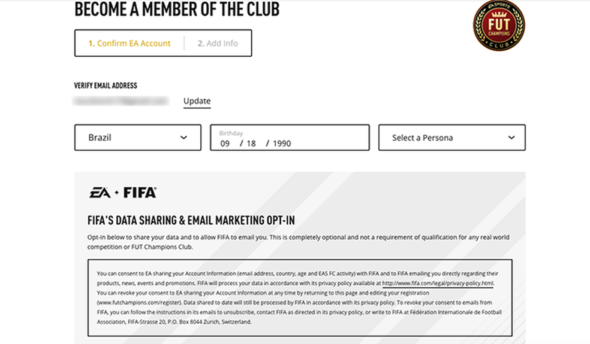Image resolution: width=590 pixels, height=344 pixels.
Task: Click the Become a Member heading
Action: (x=177, y=10)
